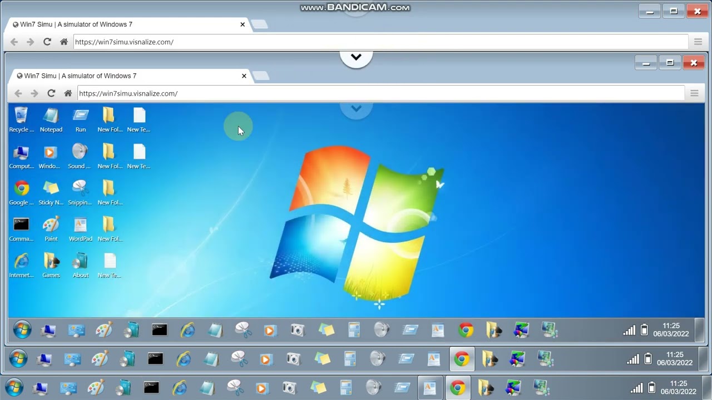This screenshot has height=400, width=712.
Task: Click Start orb on the outermost taskbar
Action: (x=14, y=387)
